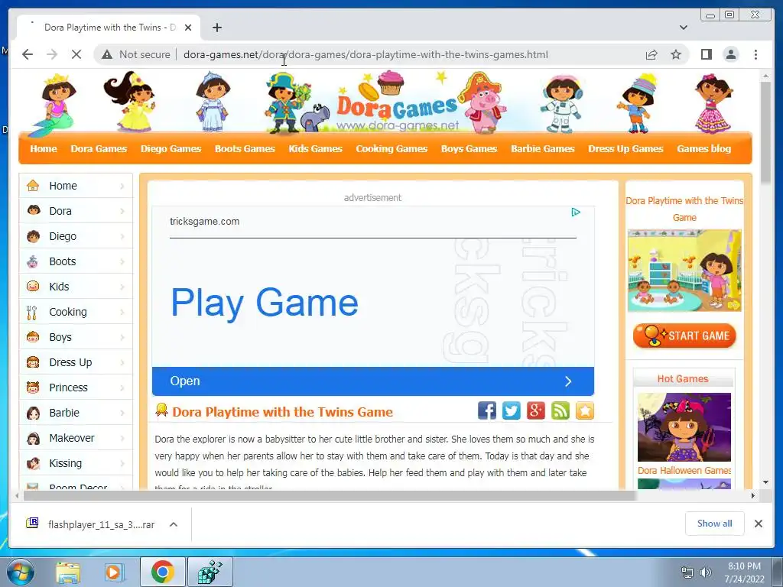This screenshot has width=783, height=587.
Task: Click the house icon beside Home in sidebar
Action: click(x=33, y=186)
